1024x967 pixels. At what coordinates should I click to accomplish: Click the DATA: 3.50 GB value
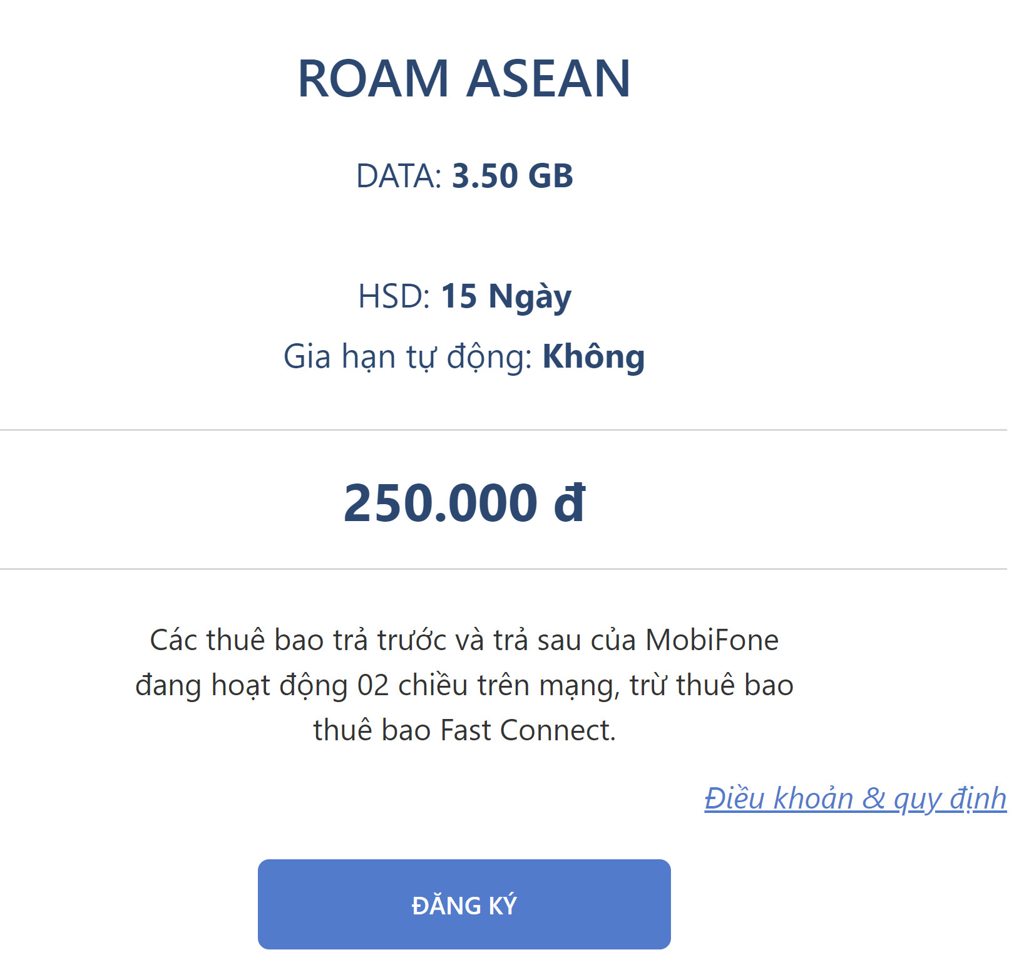[x=466, y=177]
